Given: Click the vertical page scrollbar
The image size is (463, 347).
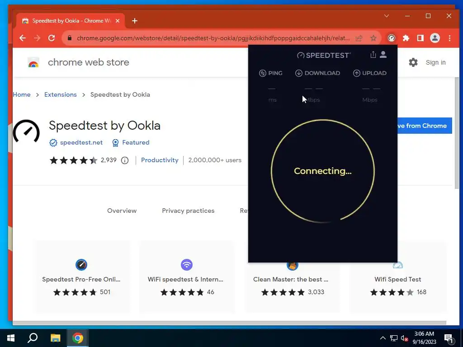Looking at the screenshot, I should [x=457, y=133].
